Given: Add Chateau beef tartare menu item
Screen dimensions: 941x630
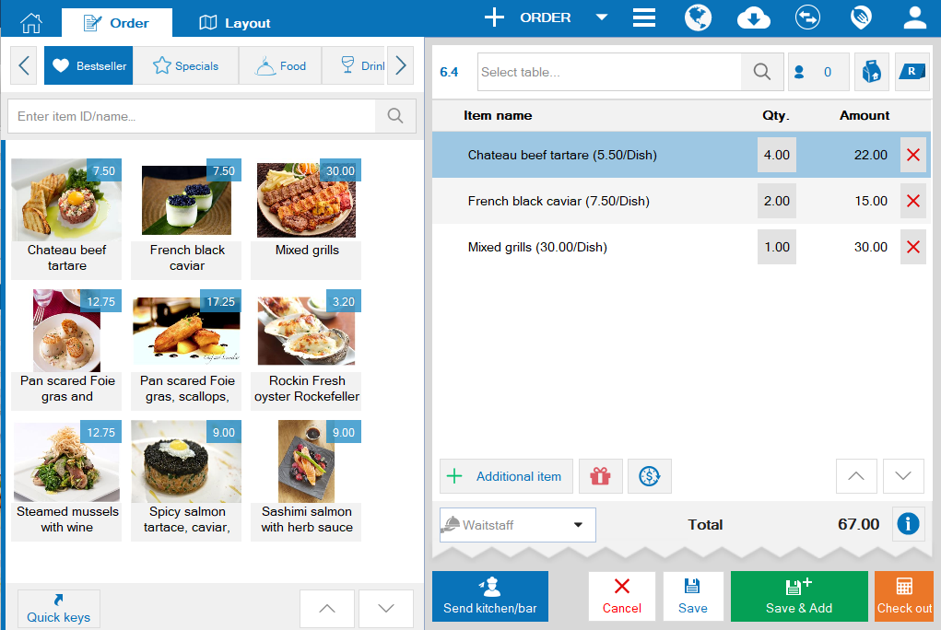Looking at the screenshot, I should click(x=66, y=218).
